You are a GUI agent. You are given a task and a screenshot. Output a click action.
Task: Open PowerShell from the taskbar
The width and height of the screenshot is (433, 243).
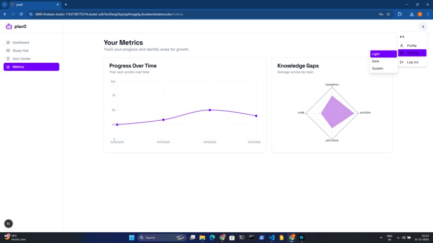coord(262,238)
